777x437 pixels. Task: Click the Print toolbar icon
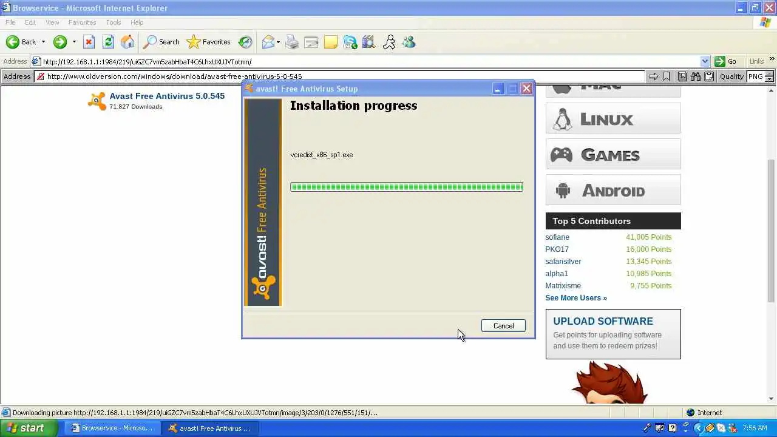pyautogui.click(x=292, y=42)
